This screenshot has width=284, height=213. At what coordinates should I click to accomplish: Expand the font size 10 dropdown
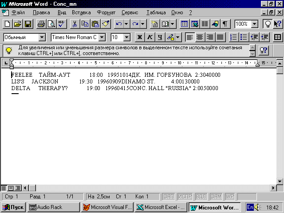click(x=127, y=37)
